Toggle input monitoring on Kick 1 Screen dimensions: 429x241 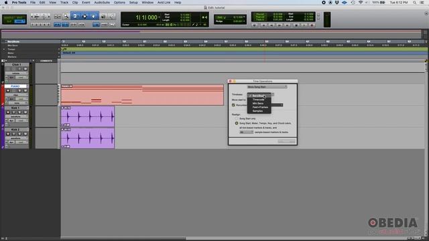click(13, 112)
